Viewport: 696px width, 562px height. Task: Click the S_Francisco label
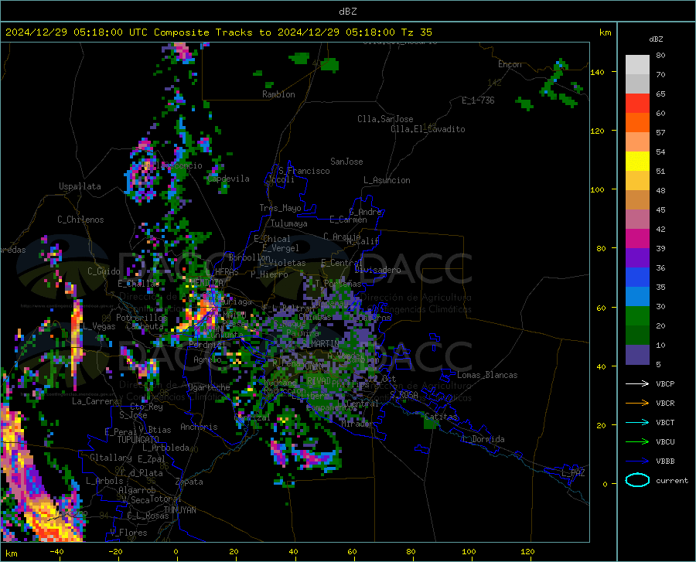click(x=304, y=171)
